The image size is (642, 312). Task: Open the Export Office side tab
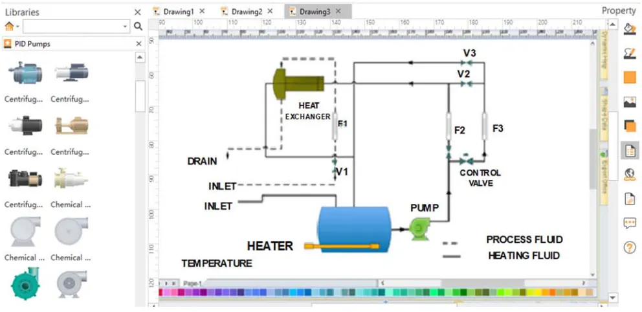604,178
